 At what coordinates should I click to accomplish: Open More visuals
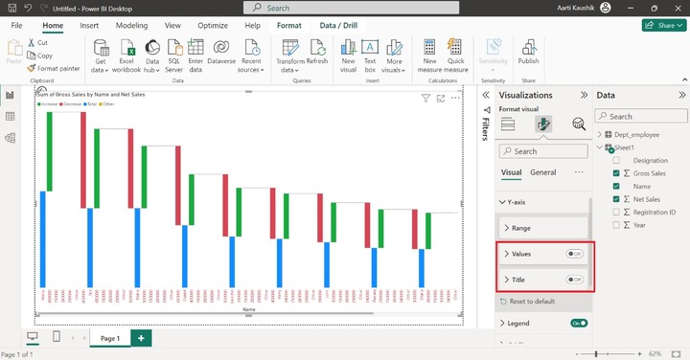point(394,56)
